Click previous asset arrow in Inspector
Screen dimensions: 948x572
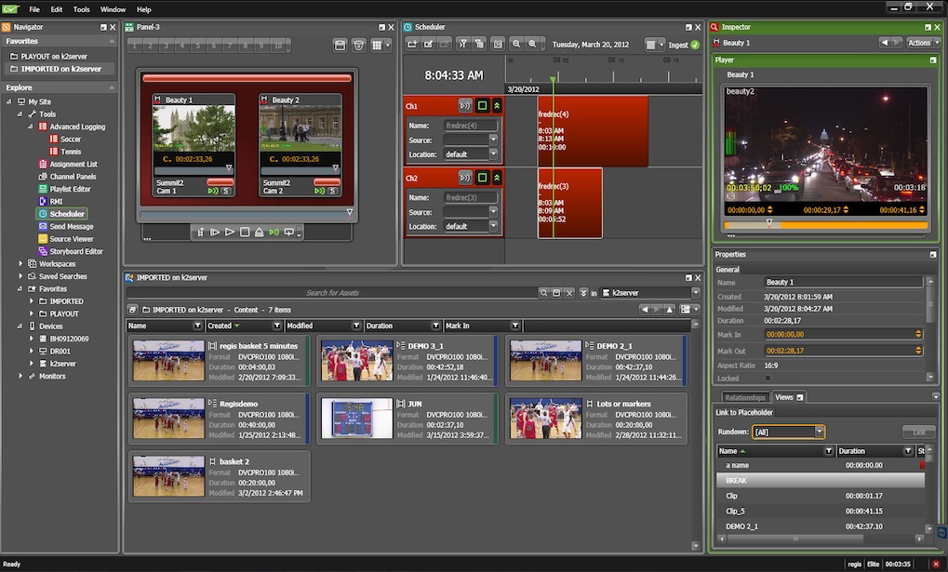885,43
